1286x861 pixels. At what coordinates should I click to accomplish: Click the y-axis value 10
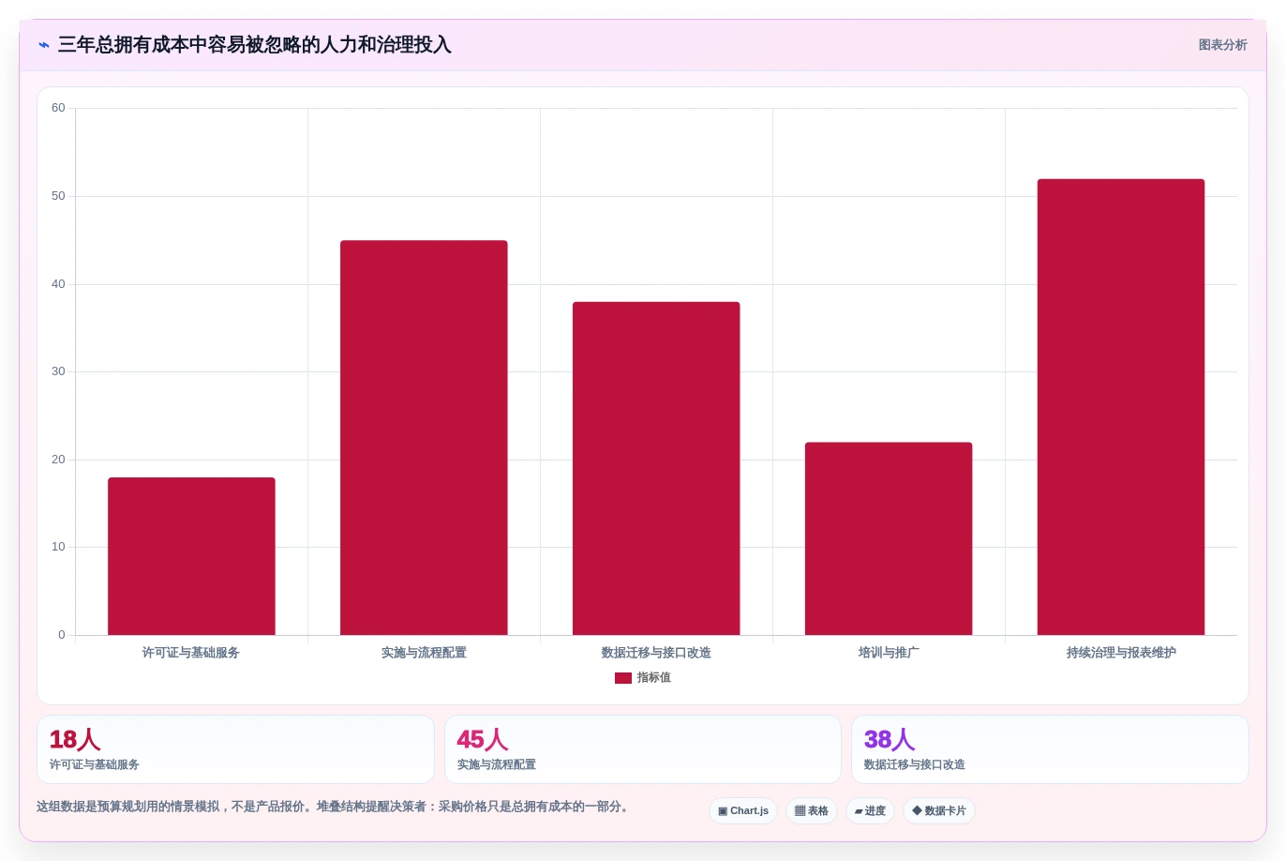(58, 547)
